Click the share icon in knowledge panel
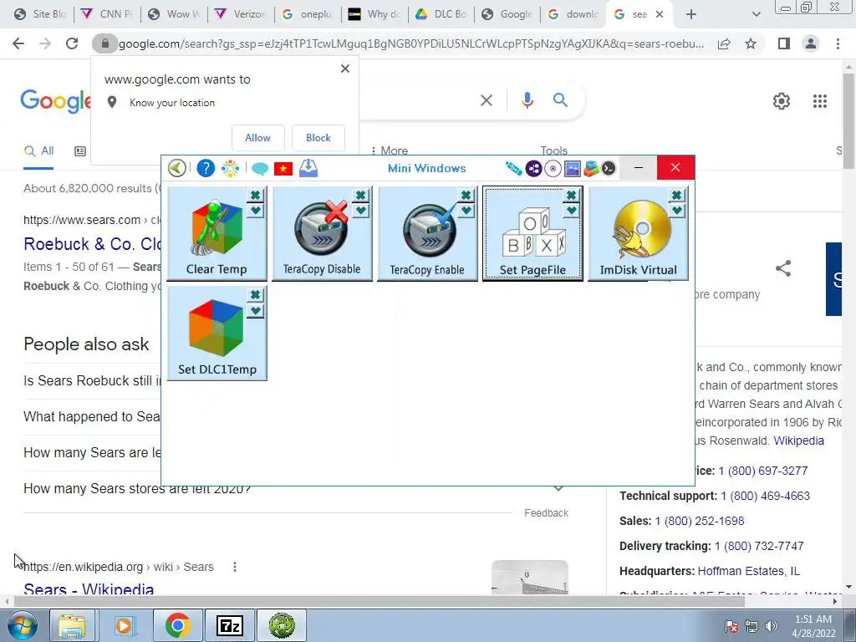 [x=782, y=268]
